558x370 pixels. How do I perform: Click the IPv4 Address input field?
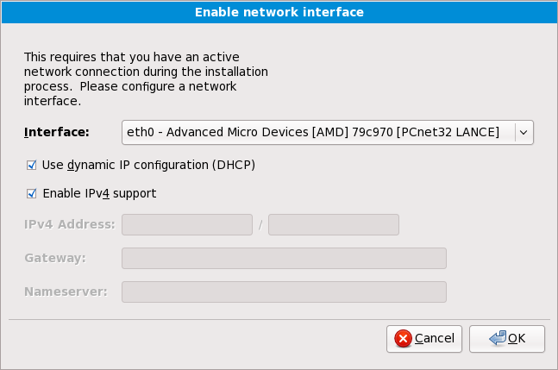pyautogui.click(x=187, y=225)
